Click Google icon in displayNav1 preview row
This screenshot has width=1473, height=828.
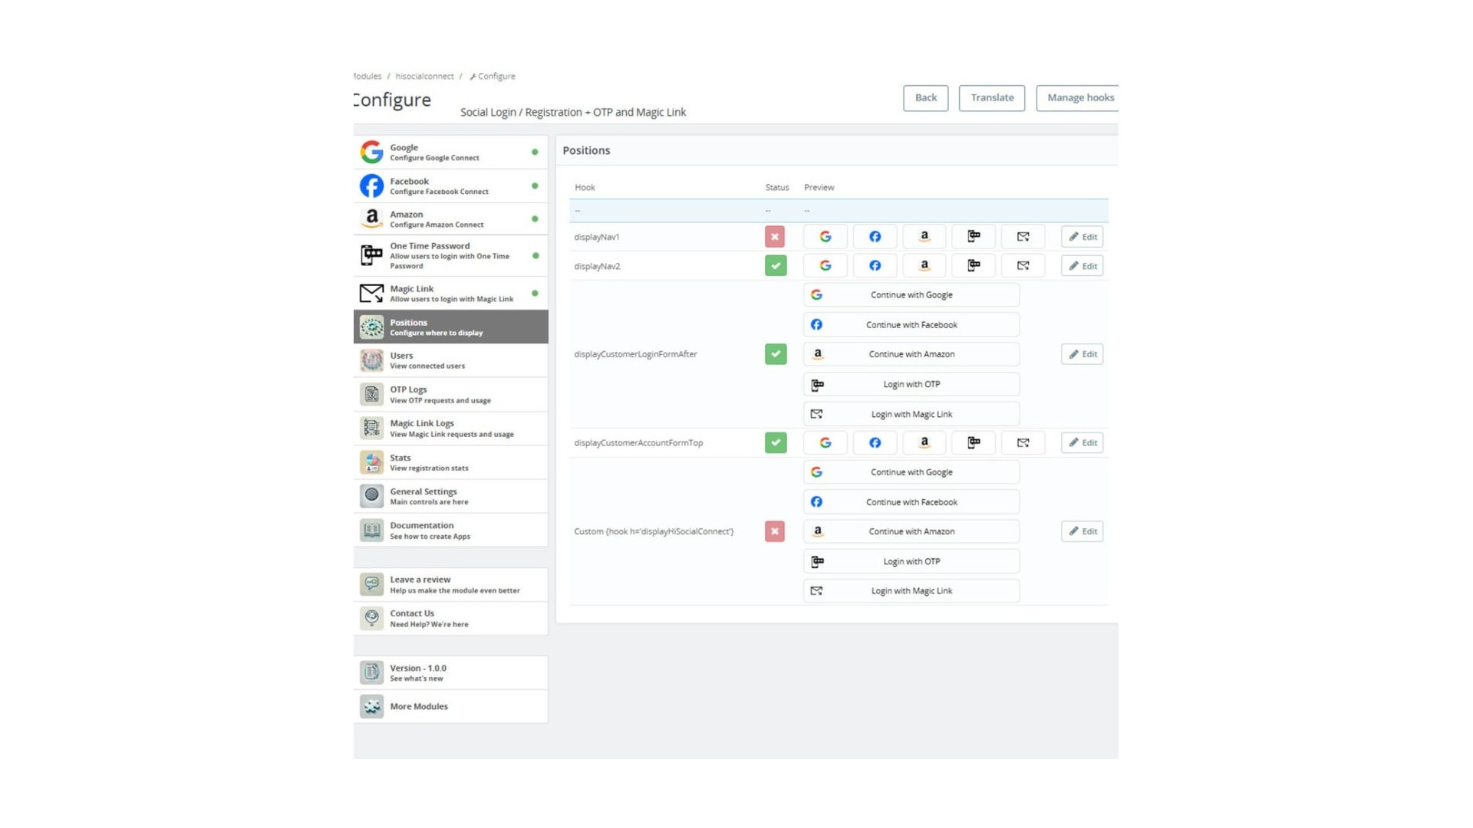tap(825, 236)
